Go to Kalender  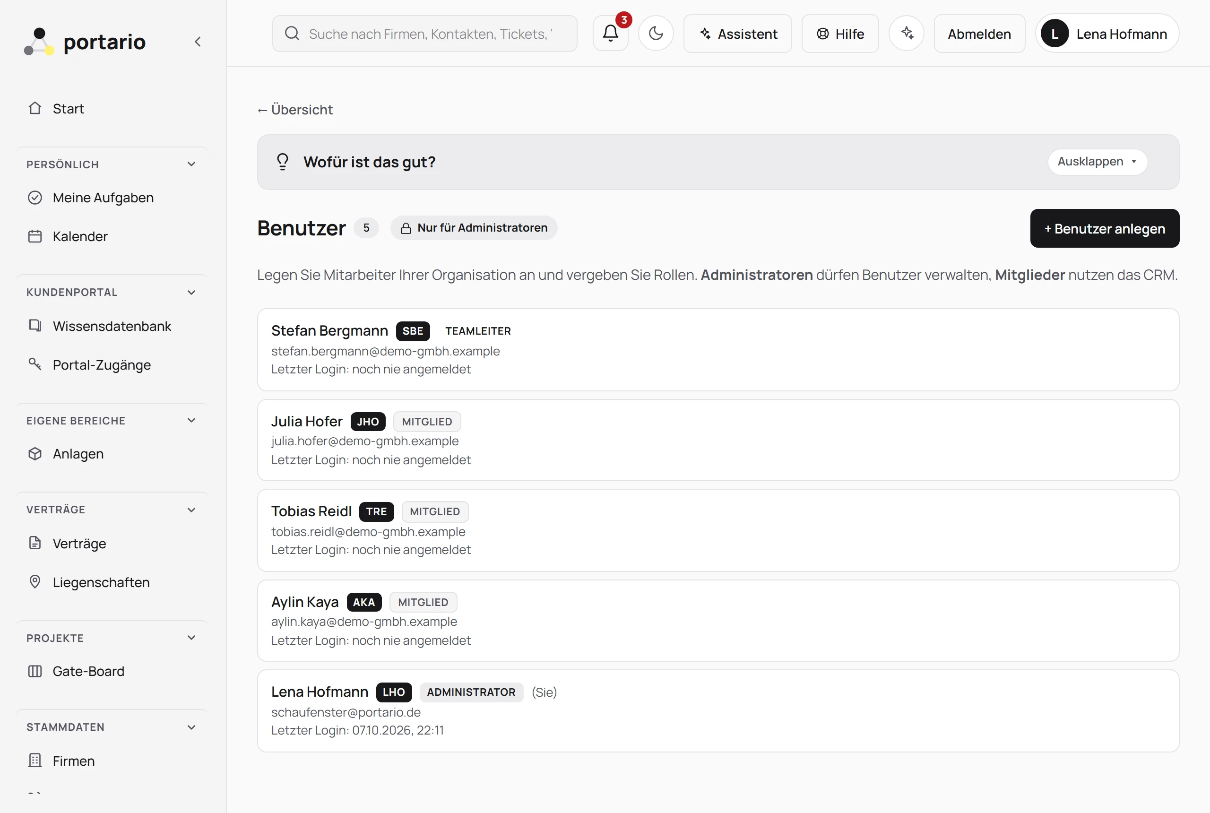(112, 236)
